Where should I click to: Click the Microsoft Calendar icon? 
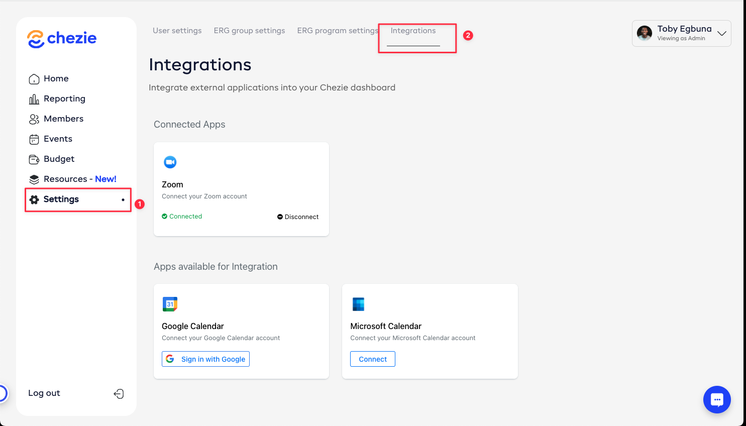tap(358, 304)
